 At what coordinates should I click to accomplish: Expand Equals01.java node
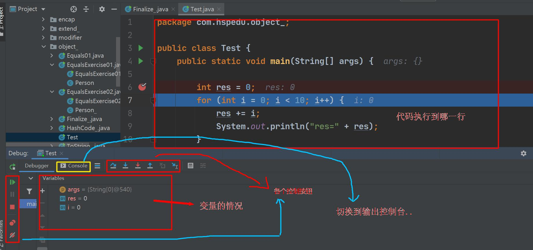(x=52, y=55)
